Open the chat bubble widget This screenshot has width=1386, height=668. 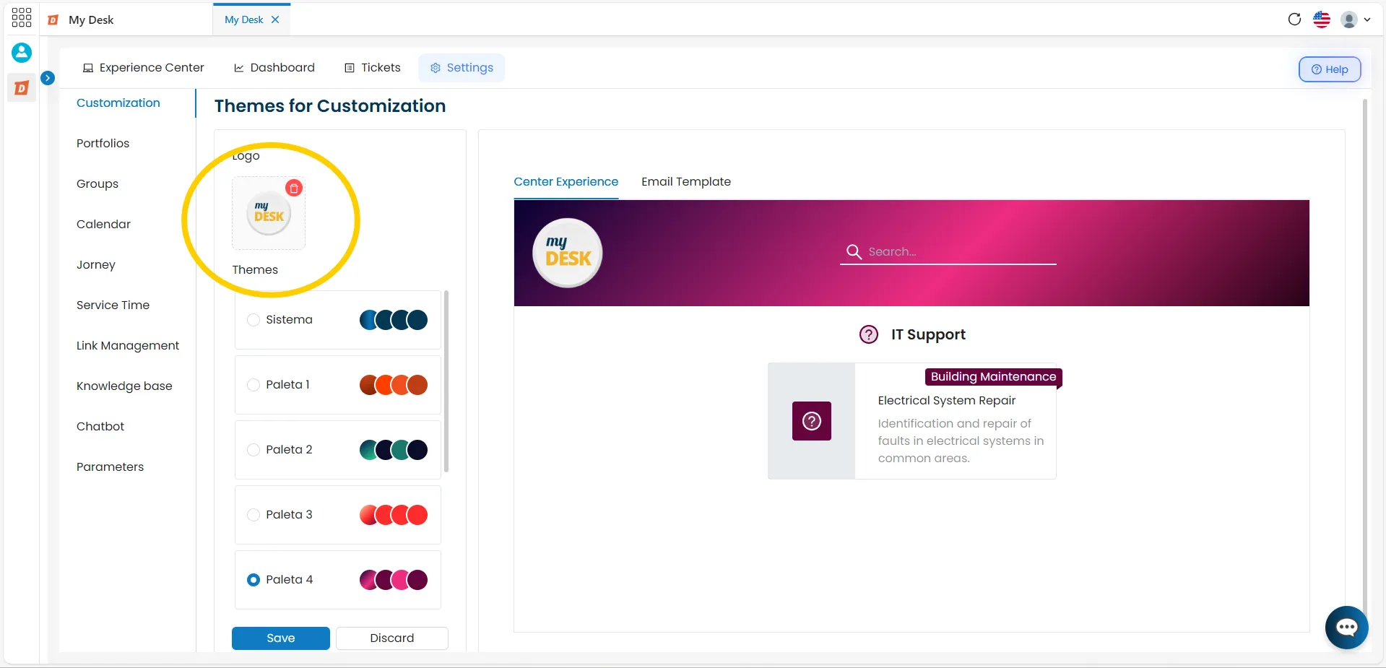point(1346,627)
